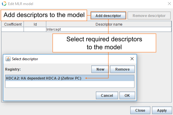Viewport: 173px width, 115px height.
Task: Confirm descriptor selection with OK
Action: pos(127,95)
